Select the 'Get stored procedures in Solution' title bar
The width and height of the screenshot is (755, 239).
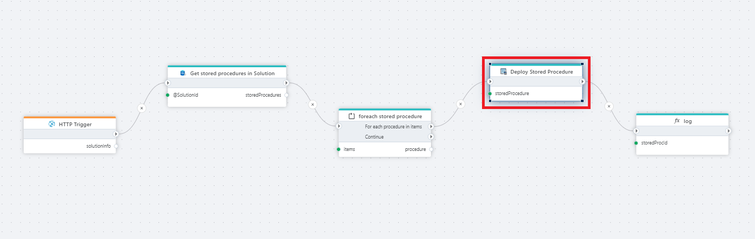click(232, 73)
